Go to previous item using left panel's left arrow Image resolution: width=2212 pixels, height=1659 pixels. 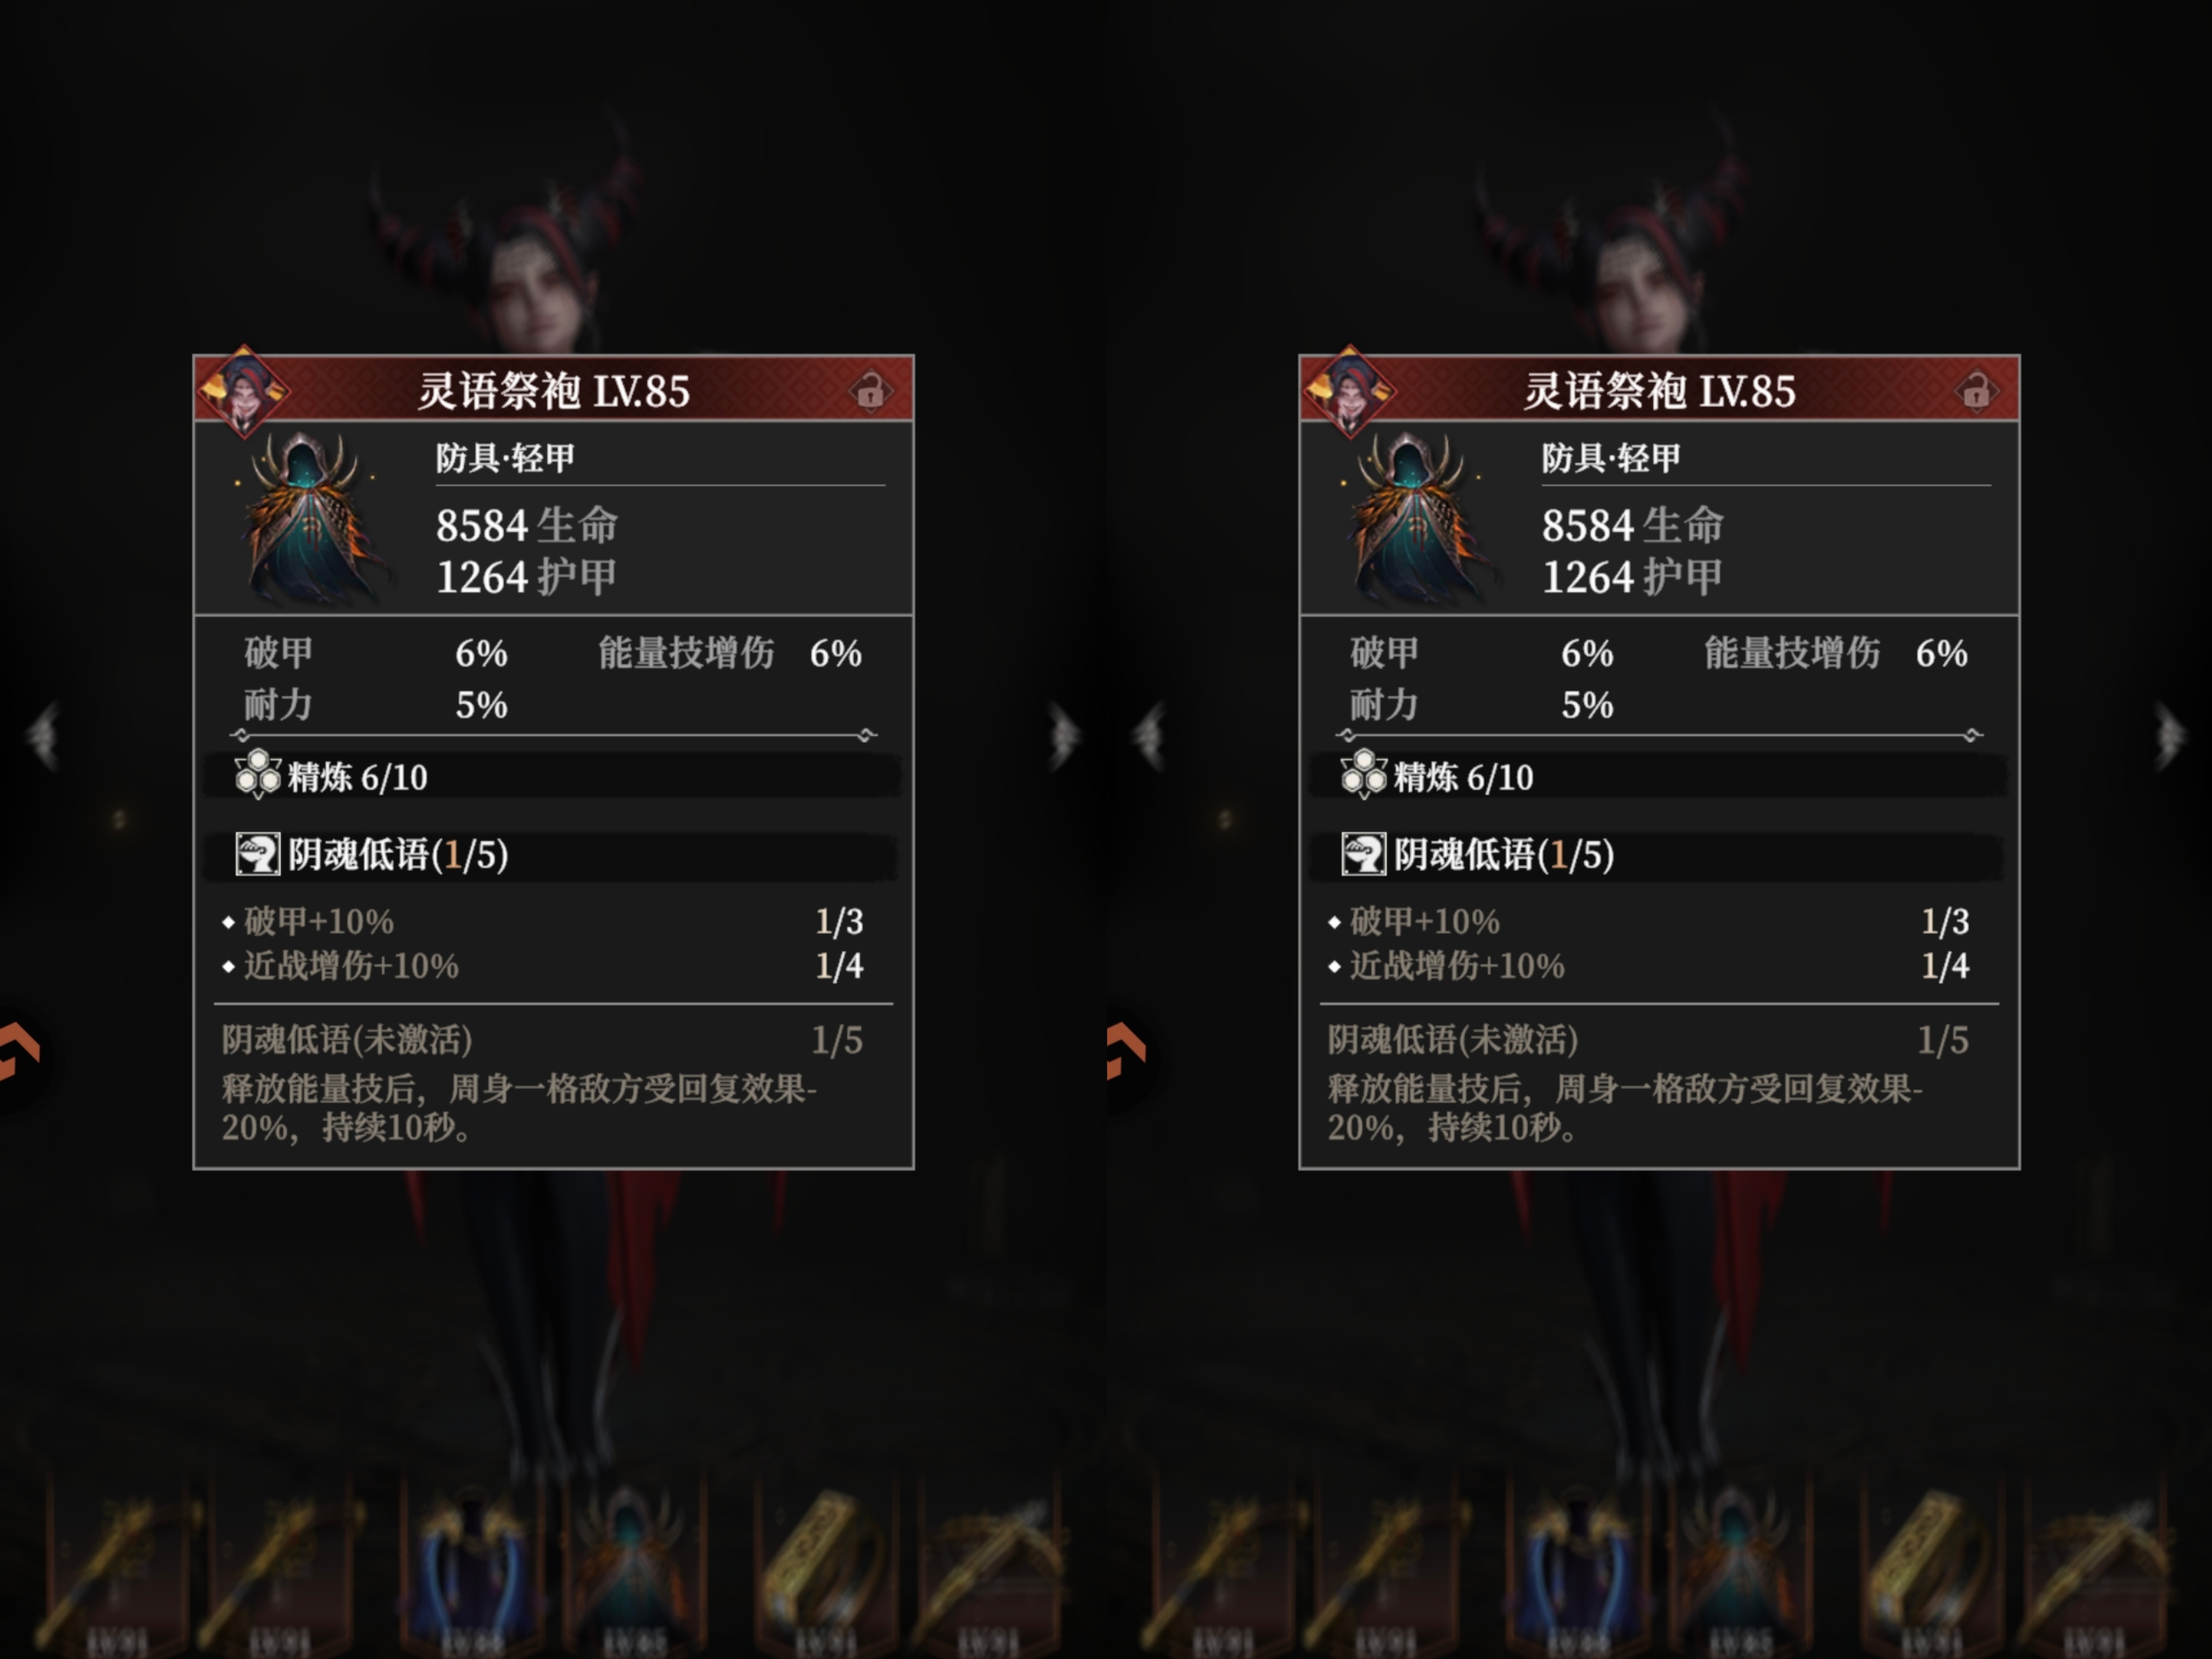click(x=43, y=736)
